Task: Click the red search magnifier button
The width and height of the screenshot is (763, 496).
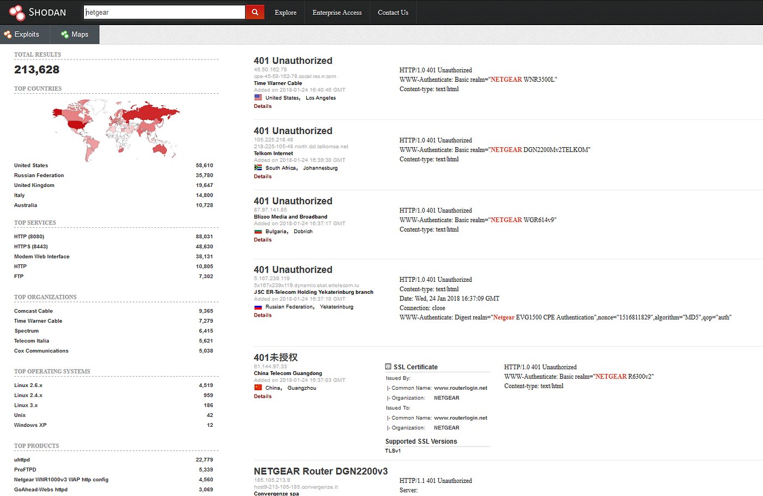Action: pos(255,12)
